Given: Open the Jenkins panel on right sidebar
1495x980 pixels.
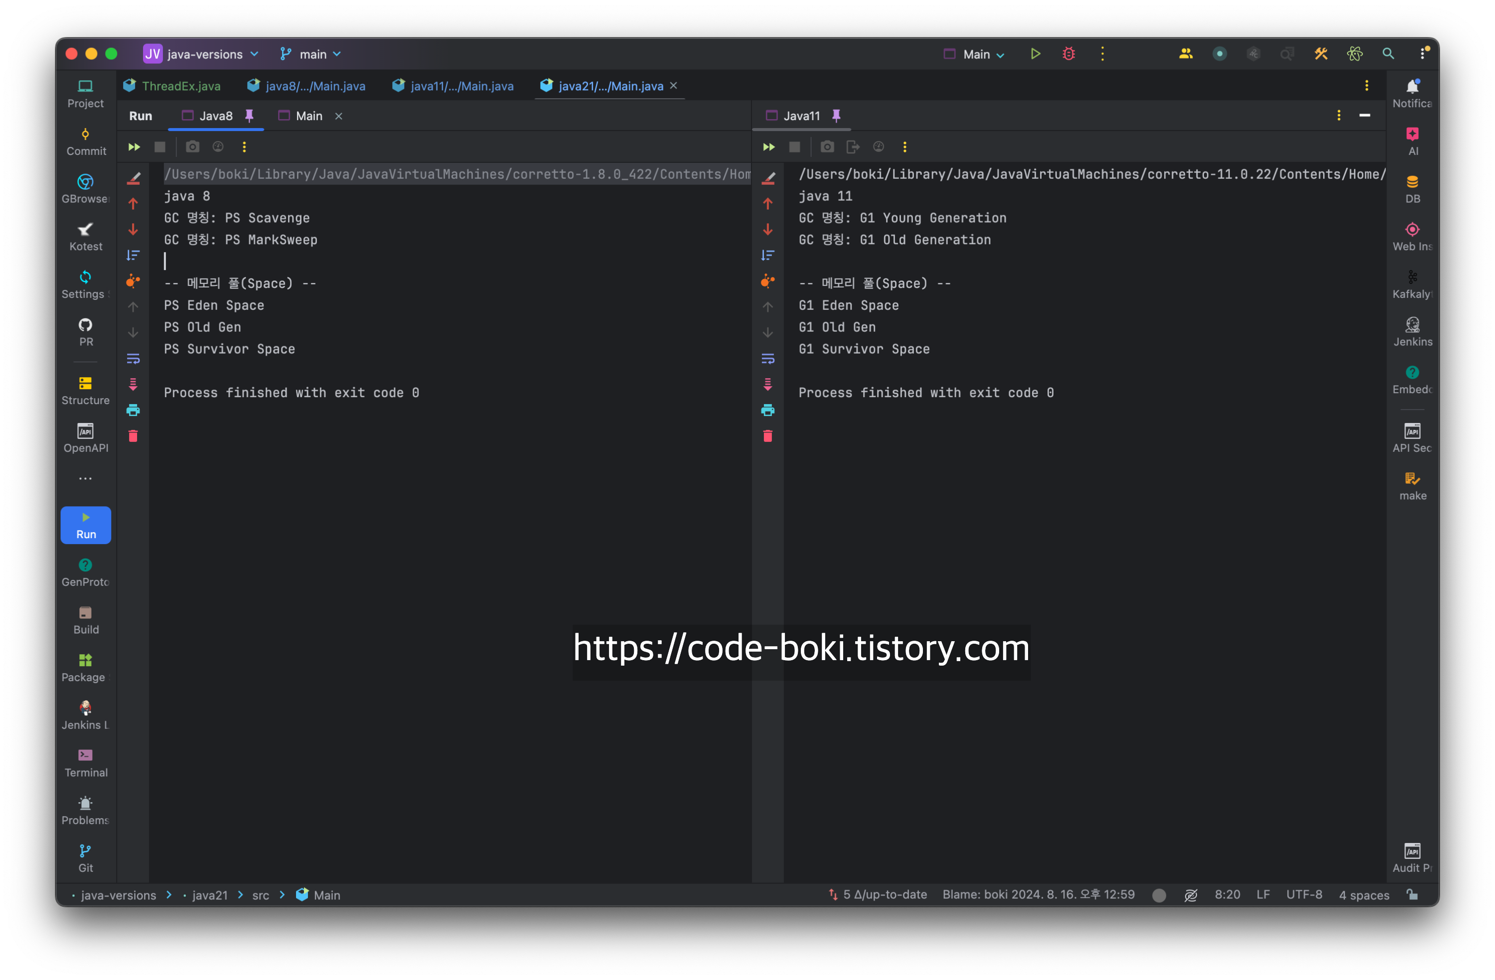Looking at the screenshot, I should 1412,332.
